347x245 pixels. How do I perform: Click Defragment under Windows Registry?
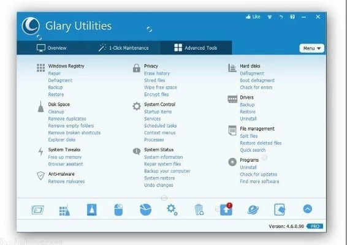60,80
